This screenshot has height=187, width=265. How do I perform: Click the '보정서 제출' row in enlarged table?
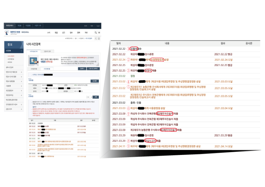coord(185,71)
